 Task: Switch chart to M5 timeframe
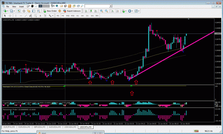click(63, 16)
